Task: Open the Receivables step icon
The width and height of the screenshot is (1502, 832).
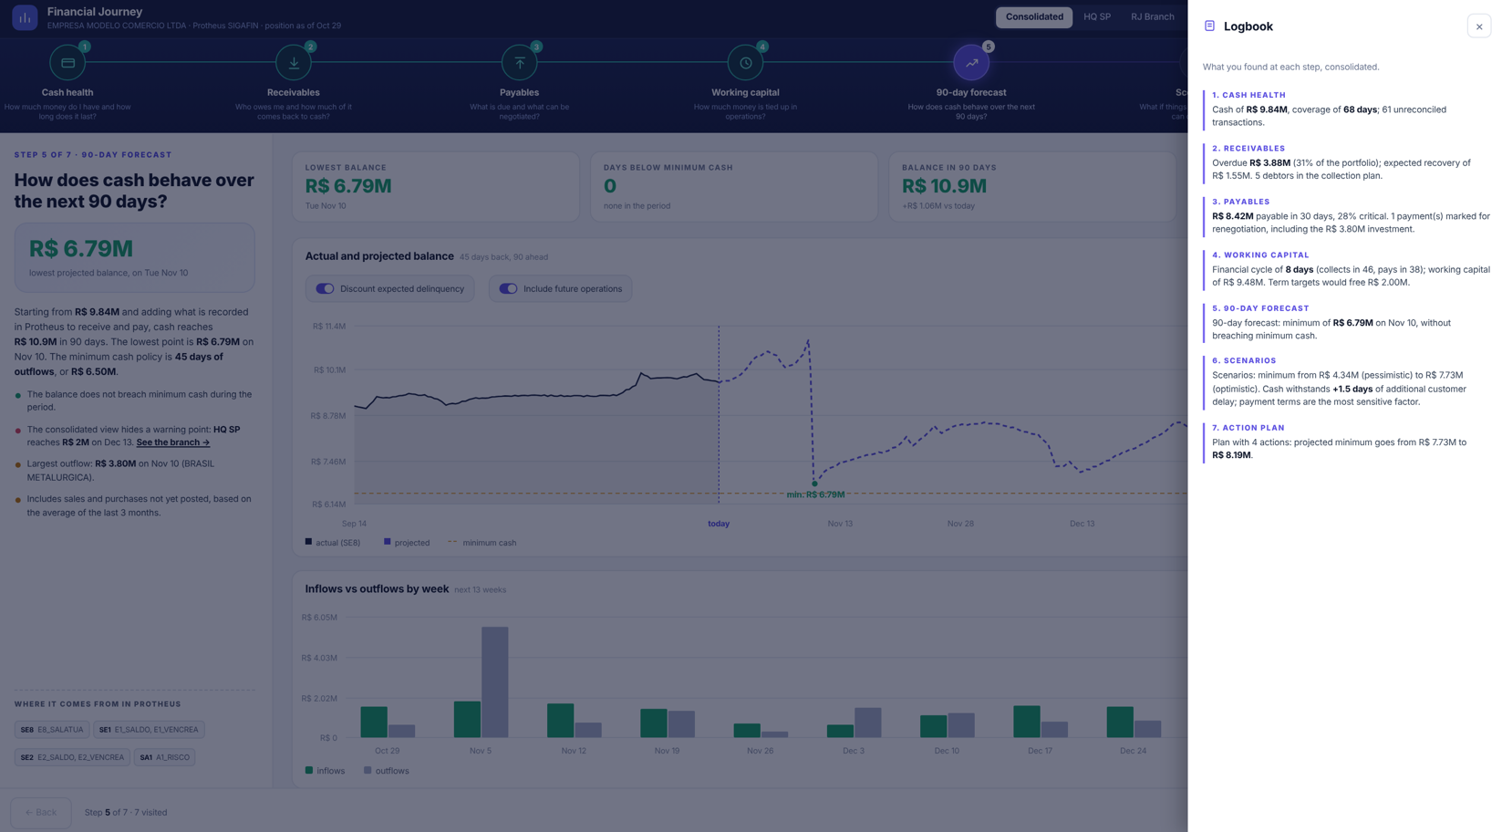Action: pos(294,63)
